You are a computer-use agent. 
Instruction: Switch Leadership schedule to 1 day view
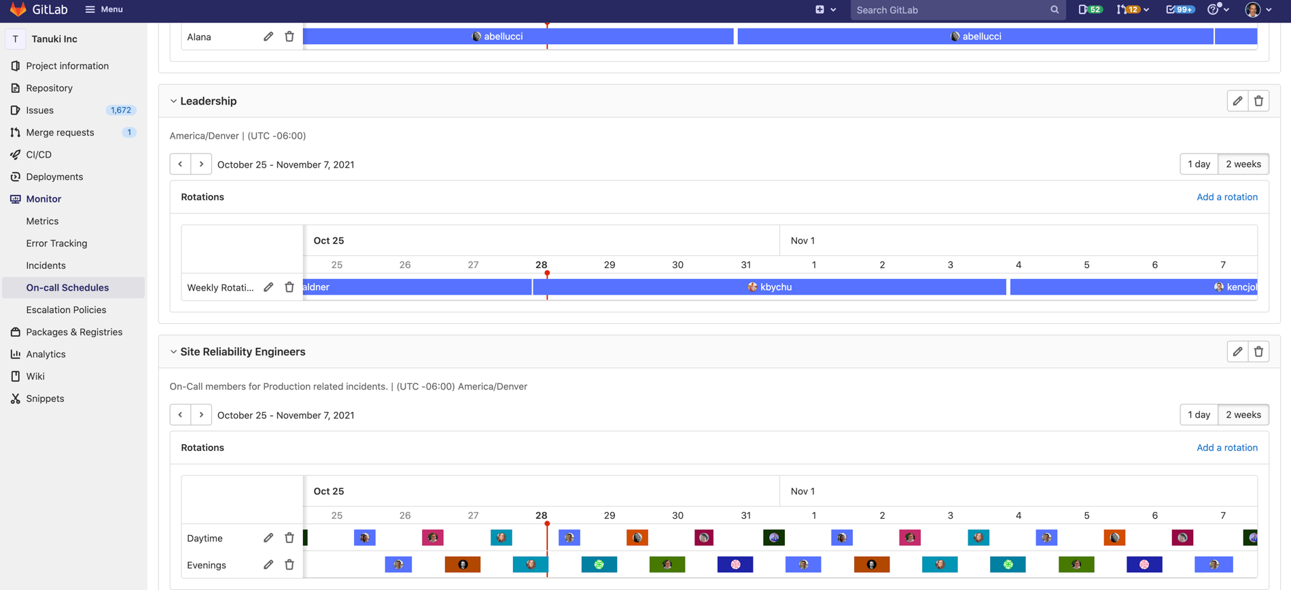[x=1199, y=164]
